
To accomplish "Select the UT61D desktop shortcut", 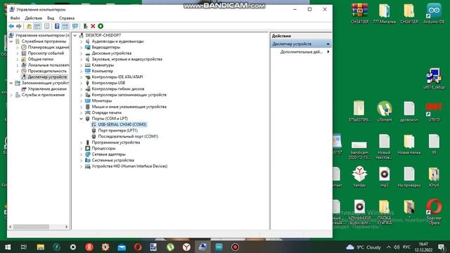I will tap(434, 111).
